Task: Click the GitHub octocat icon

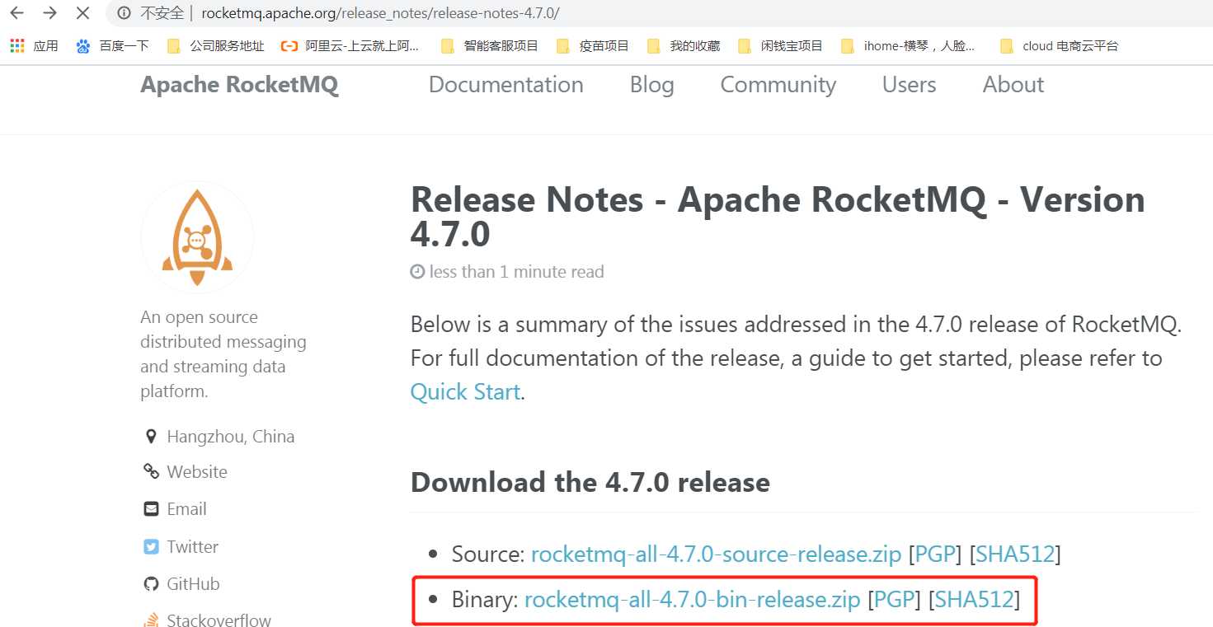Action: click(151, 584)
